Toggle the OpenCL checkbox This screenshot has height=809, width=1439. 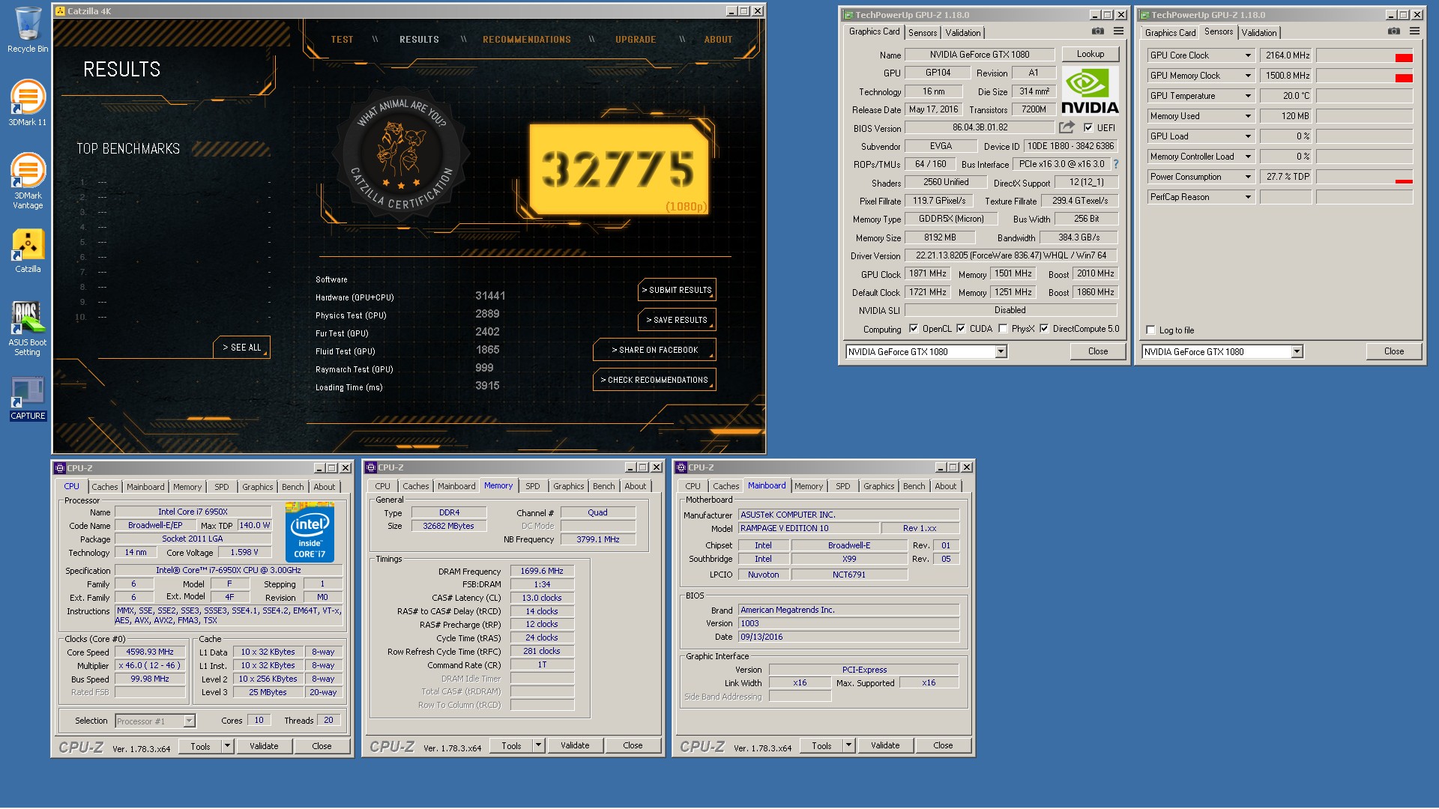tap(914, 329)
